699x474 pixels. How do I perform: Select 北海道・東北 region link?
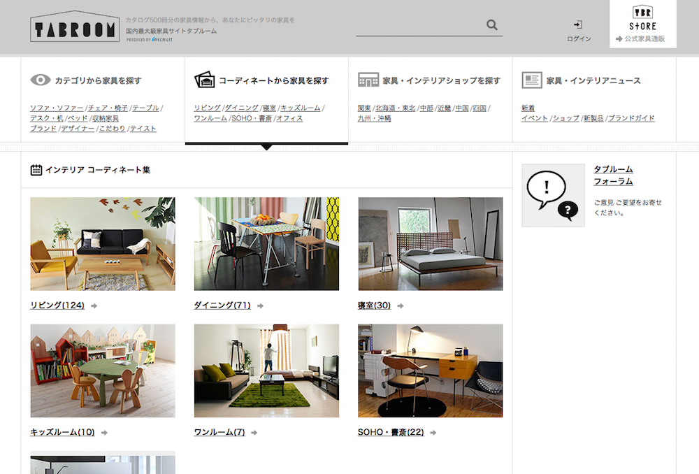click(395, 108)
